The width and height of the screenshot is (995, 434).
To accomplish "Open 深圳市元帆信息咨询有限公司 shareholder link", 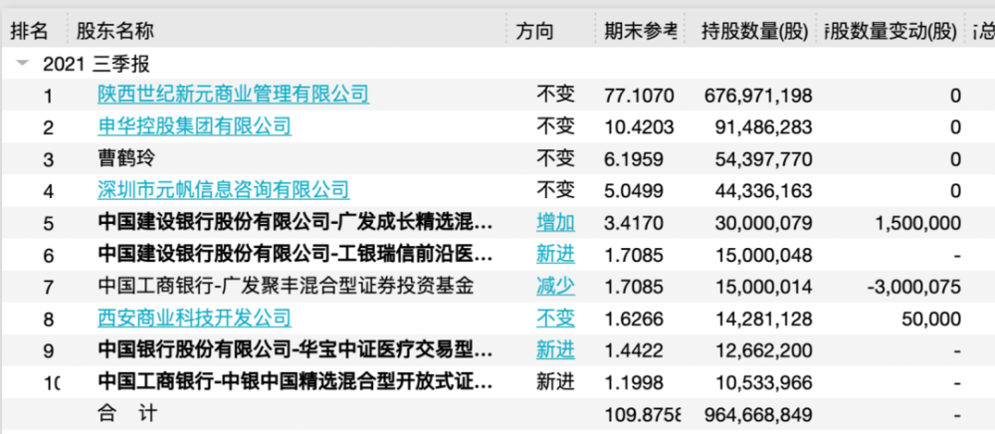I will [x=223, y=190].
